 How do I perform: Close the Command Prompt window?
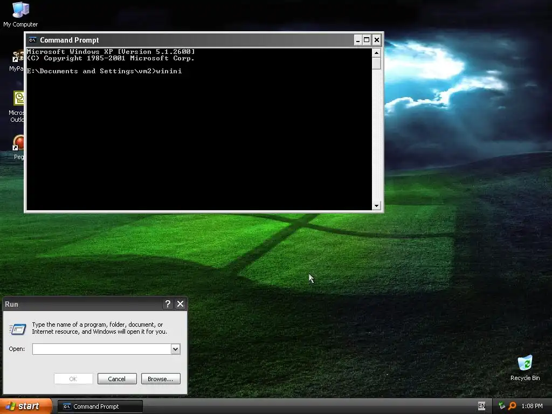coord(376,40)
